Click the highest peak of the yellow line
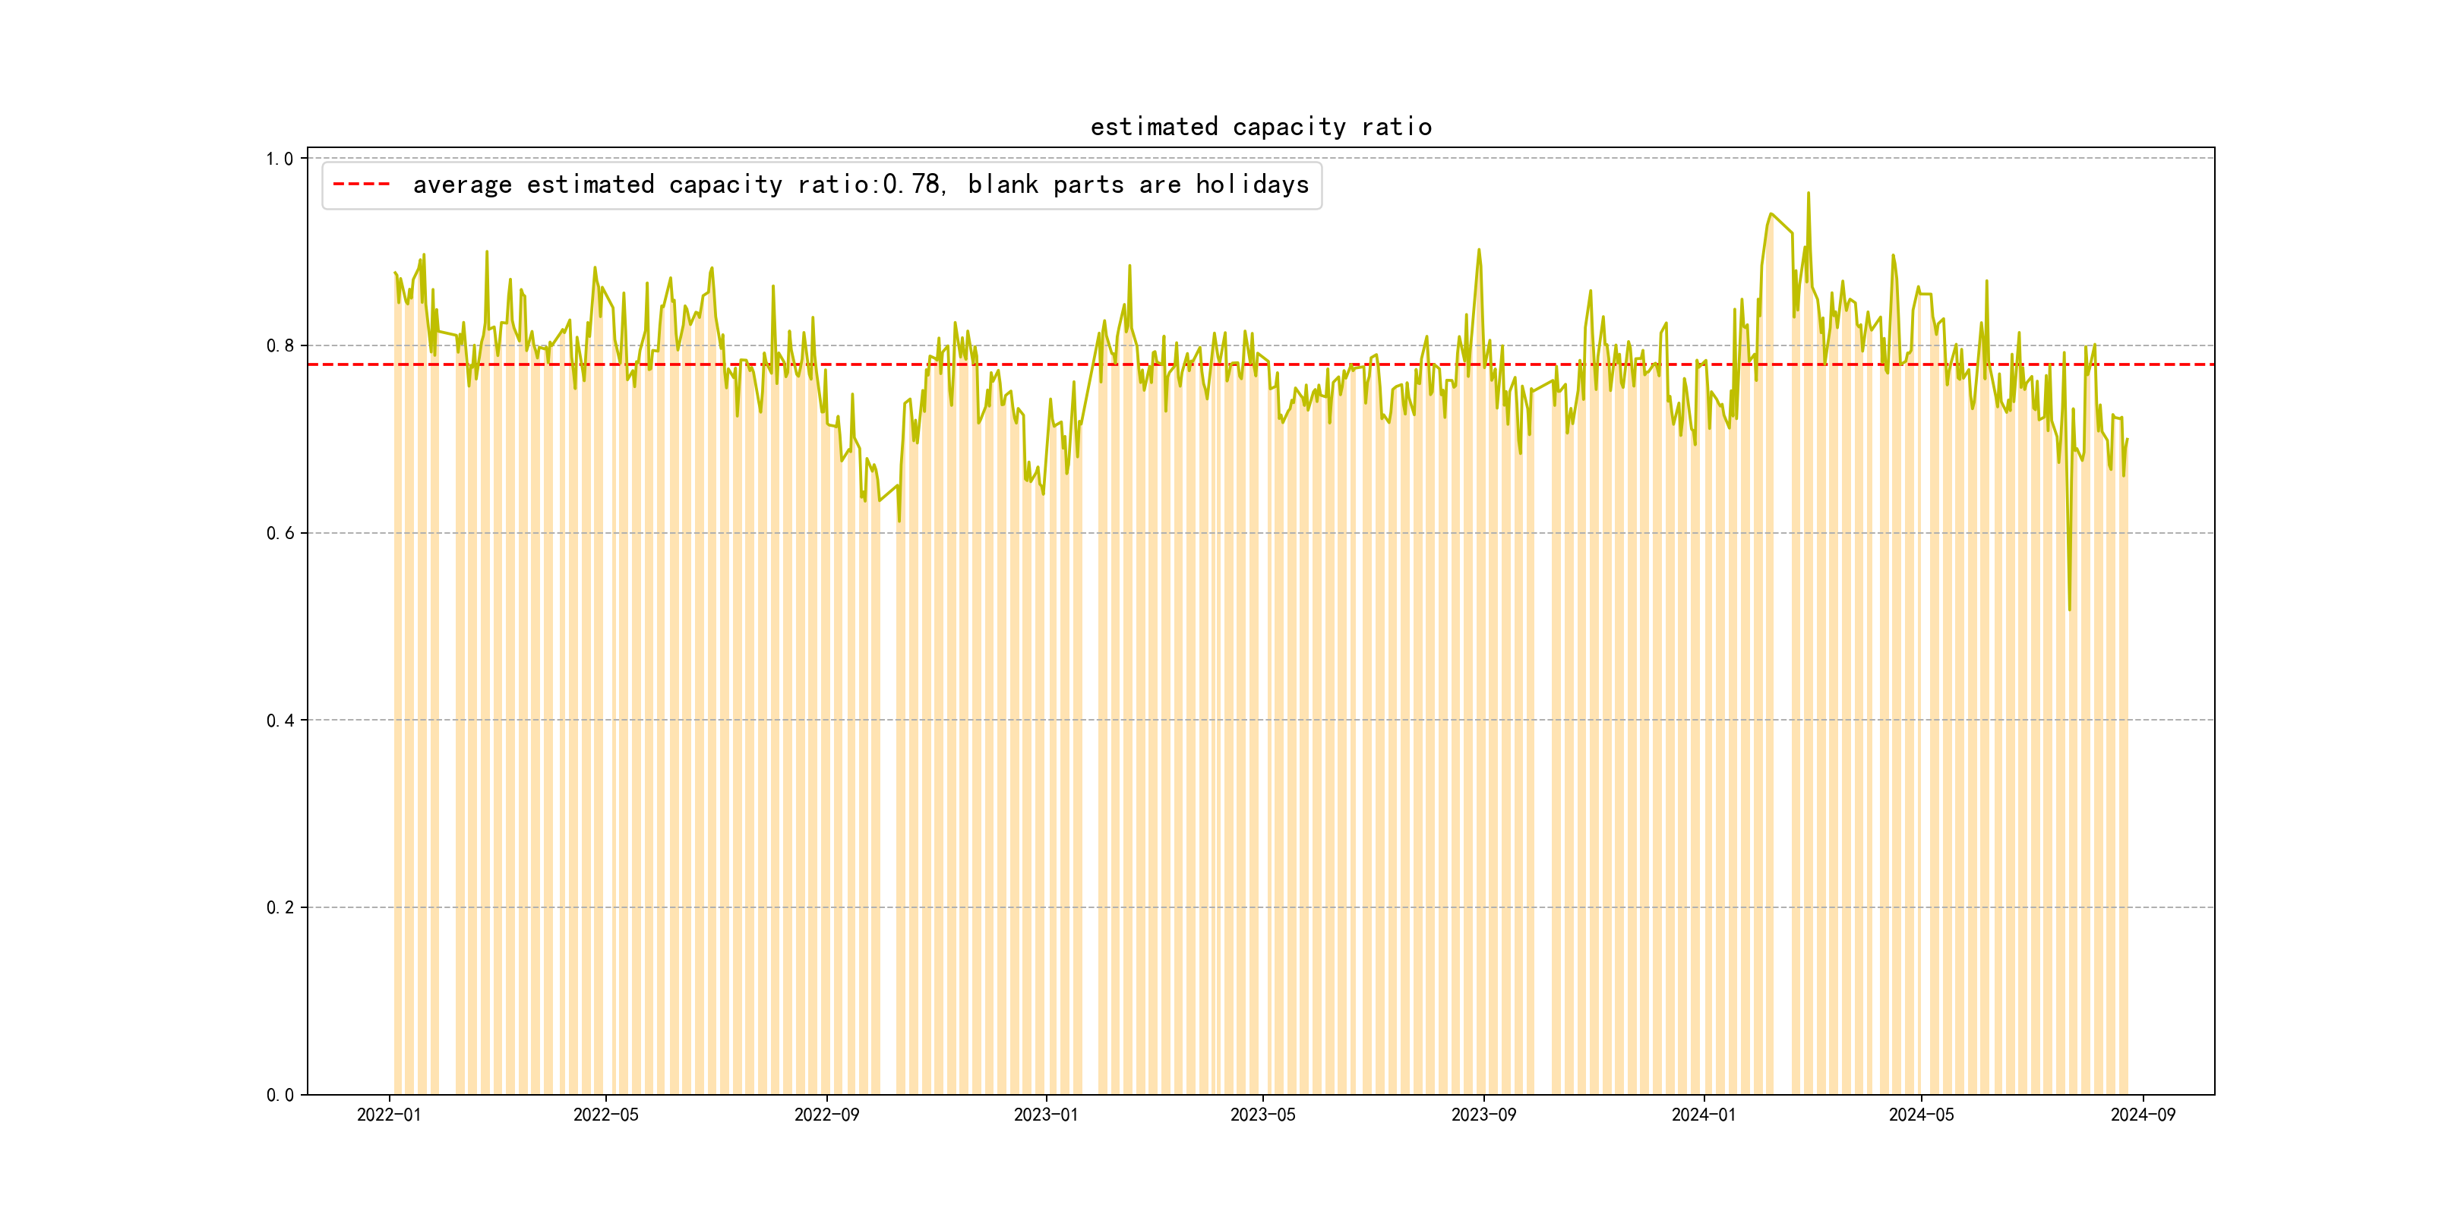Viewport: 2461px width, 1230px height. pyautogui.click(x=1808, y=194)
